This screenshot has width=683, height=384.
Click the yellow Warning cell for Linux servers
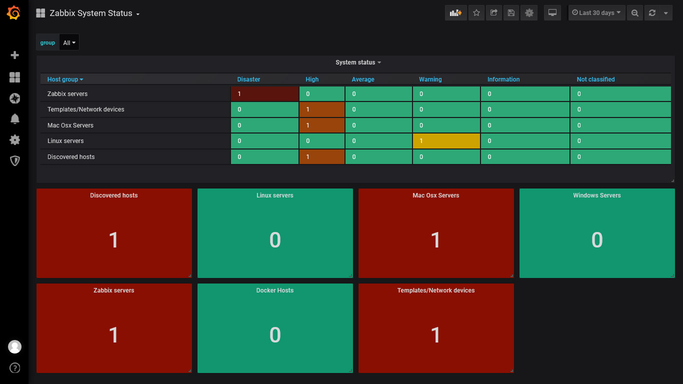(446, 141)
